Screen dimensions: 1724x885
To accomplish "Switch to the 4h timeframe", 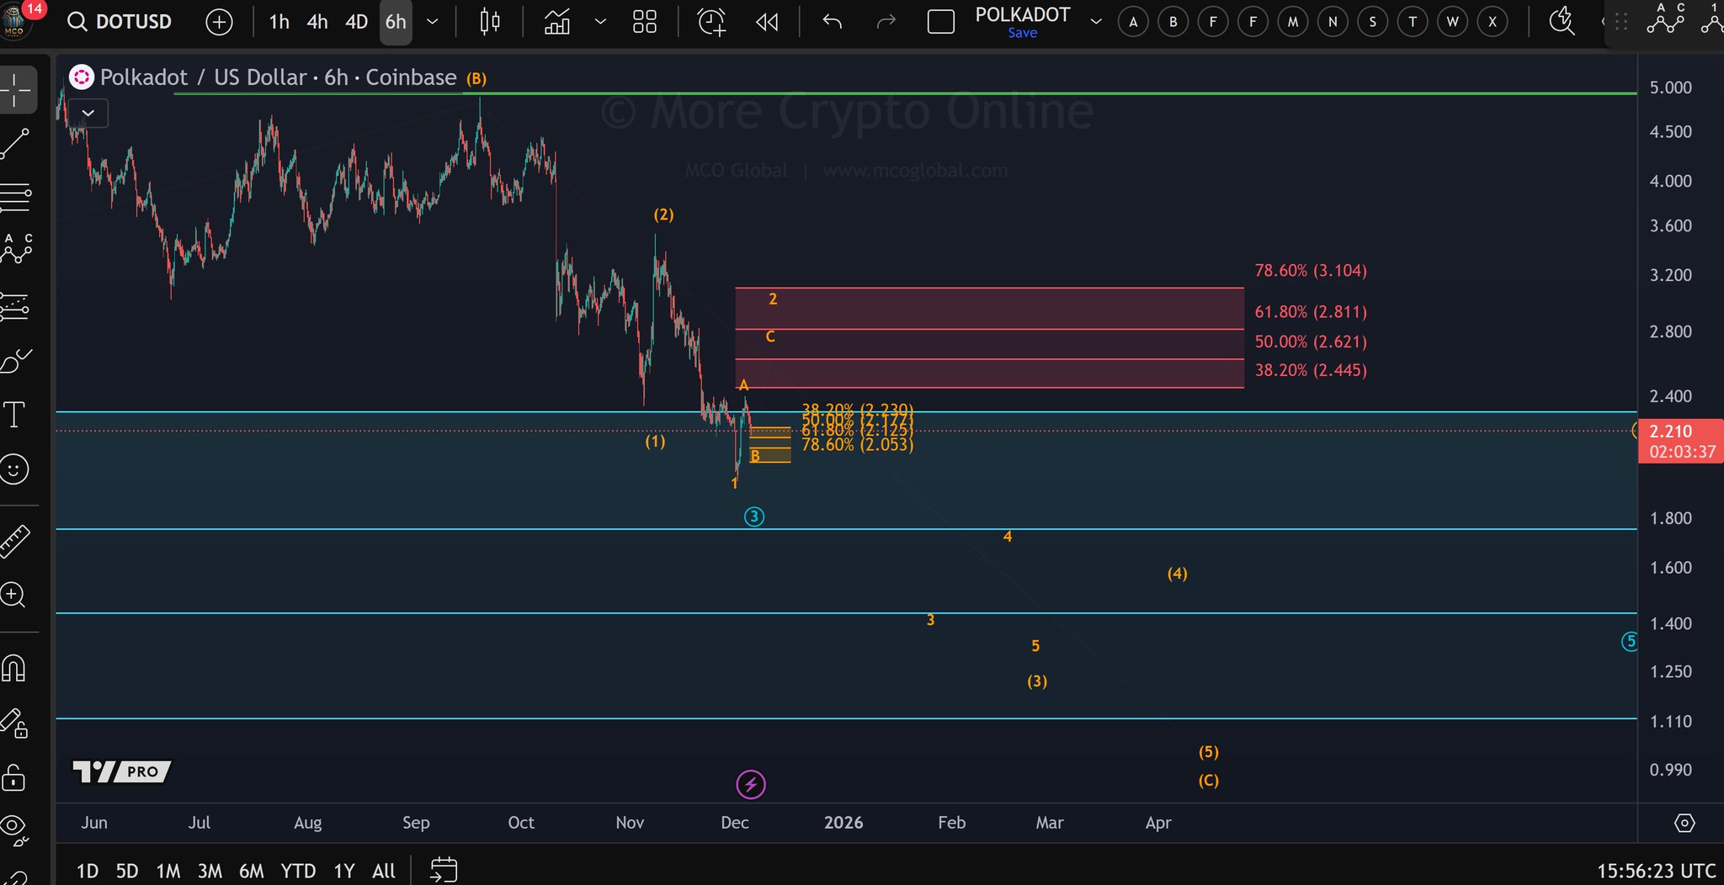I will [x=317, y=22].
